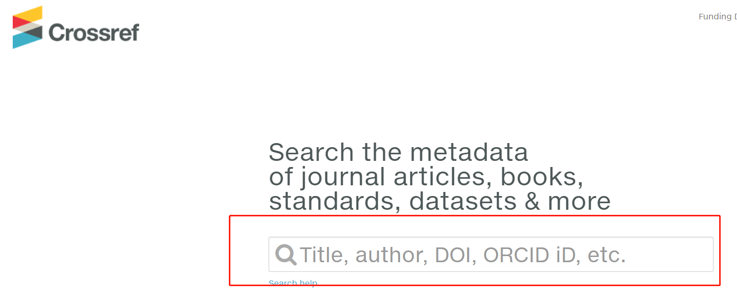Click the 'standards, datasets & more' heading line
The height and width of the screenshot is (307, 737).
click(x=439, y=201)
